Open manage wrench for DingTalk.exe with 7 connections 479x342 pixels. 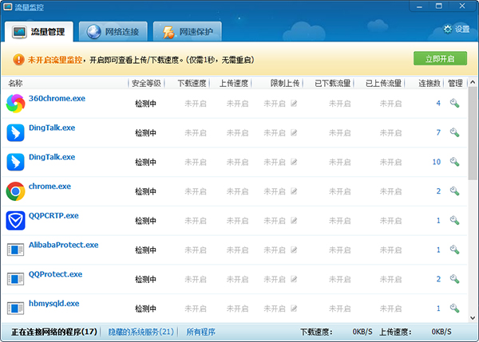pyautogui.click(x=454, y=132)
